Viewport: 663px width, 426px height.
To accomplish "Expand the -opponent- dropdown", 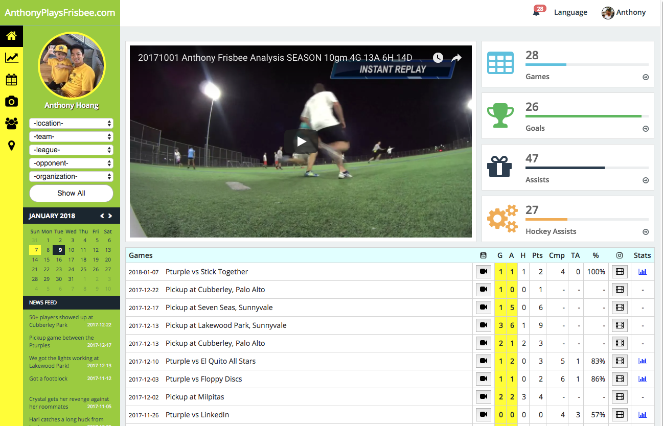I will click(71, 163).
